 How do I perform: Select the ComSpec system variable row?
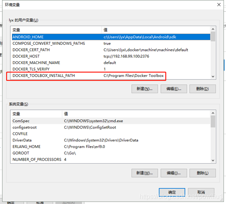[x=111, y=121]
